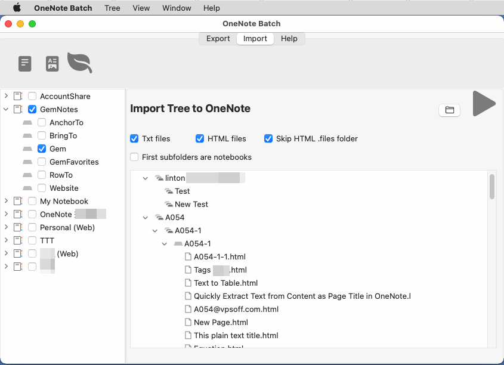Image resolution: width=504 pixels, height=365 pixels.
Task: Uncheck Skip HTML .files folder
Action: (268, 138)
